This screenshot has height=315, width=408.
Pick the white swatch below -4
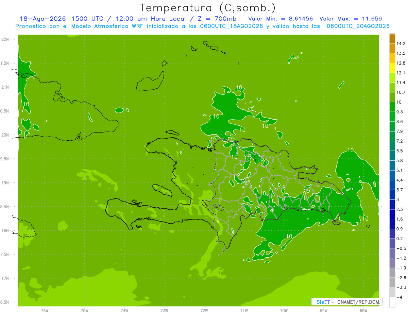pyautogui.click(x=392, y=302)
